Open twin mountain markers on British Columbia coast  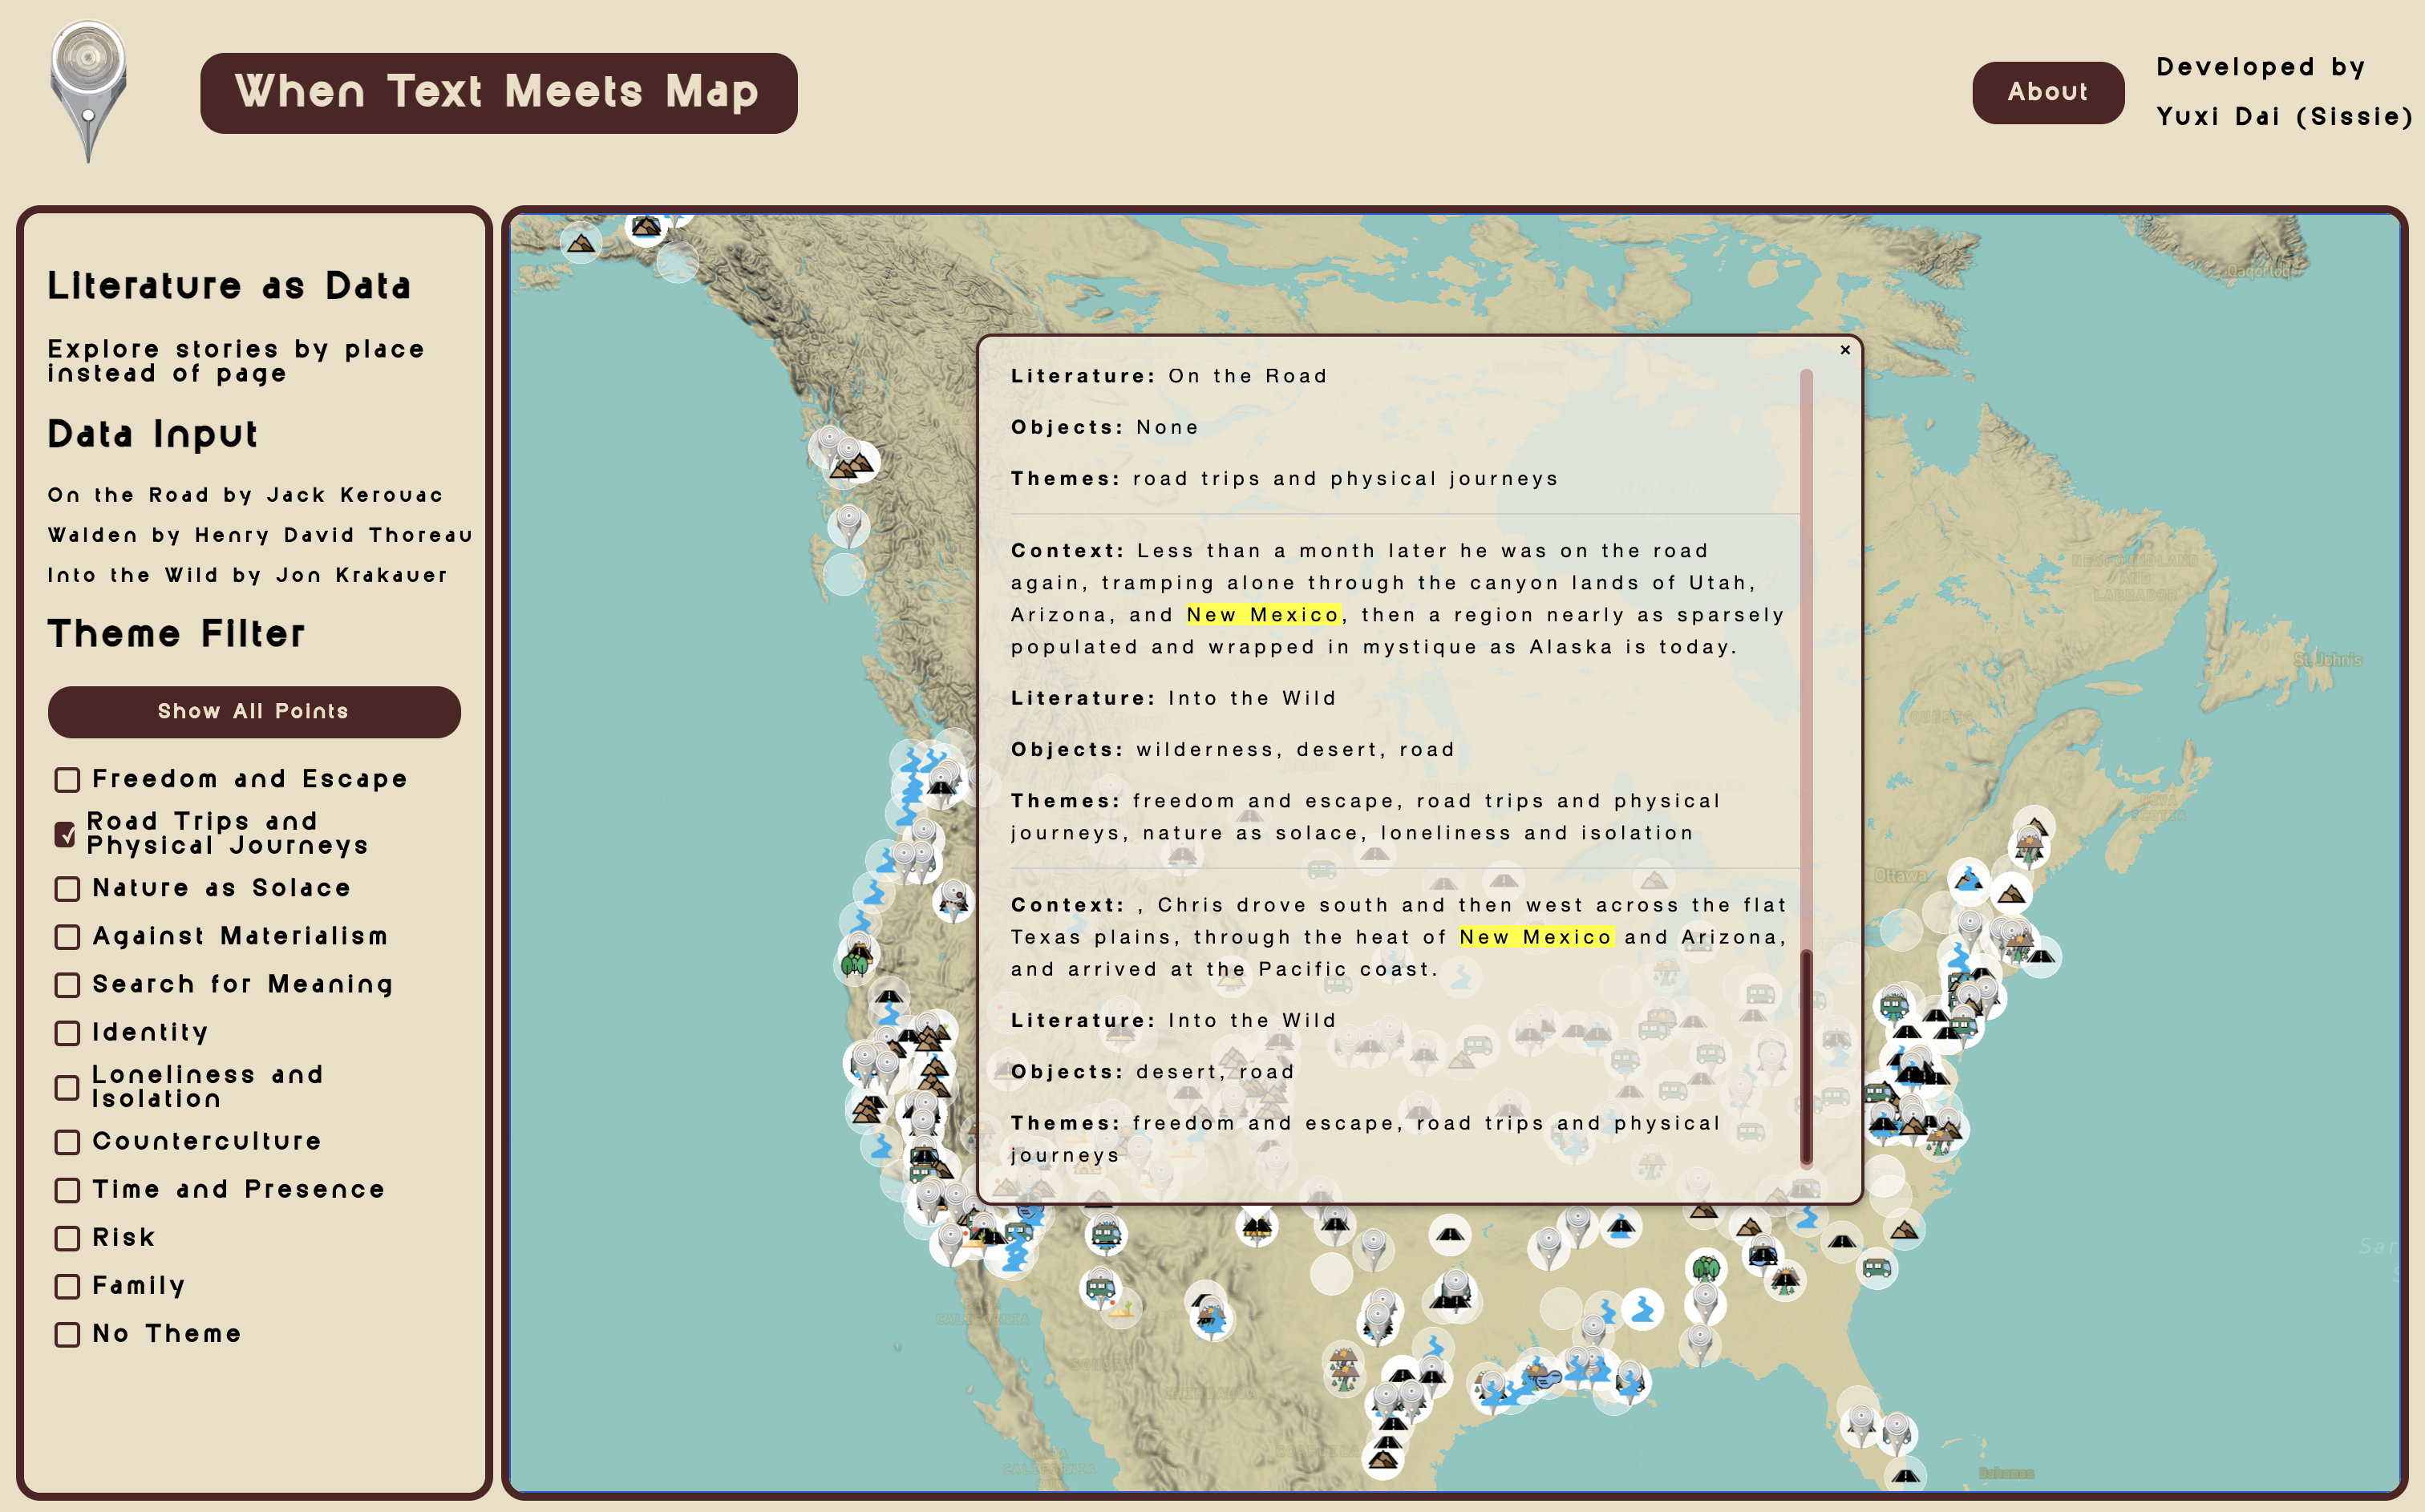(x=852, y=465)
